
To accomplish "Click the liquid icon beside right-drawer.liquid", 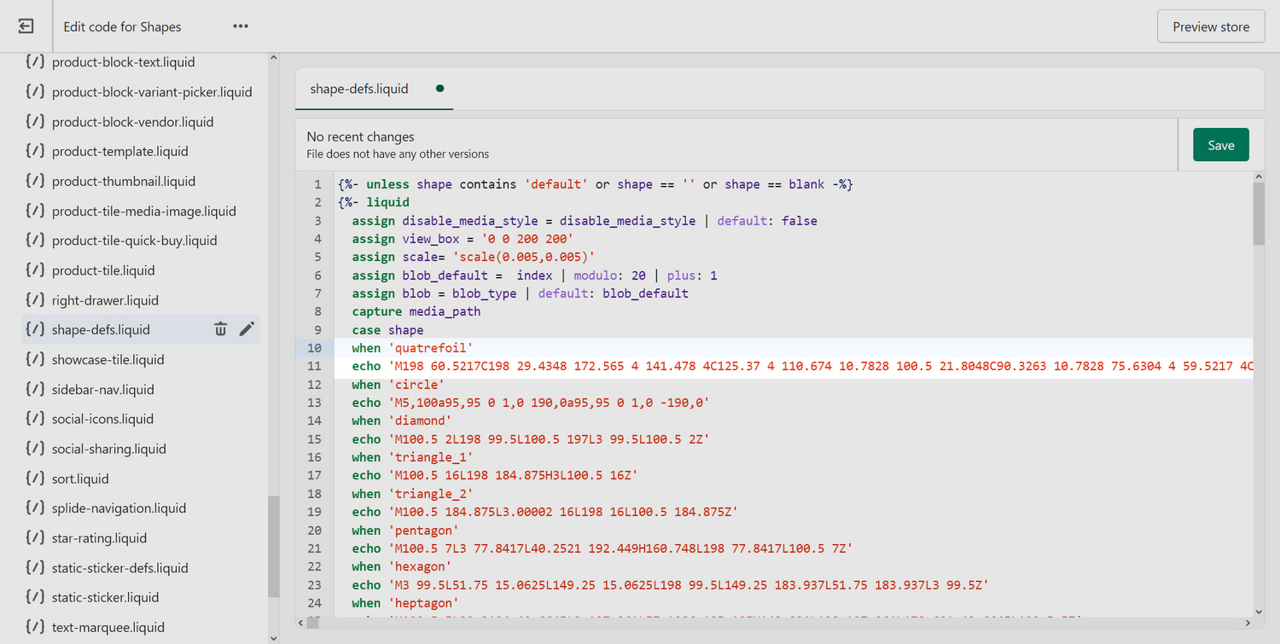I will (35, 300).
